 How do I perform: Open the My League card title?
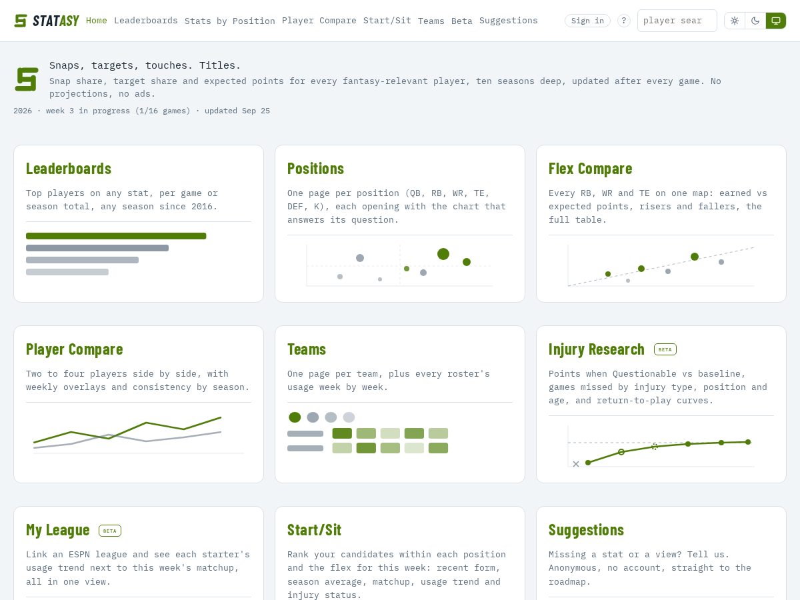[58, 529]
